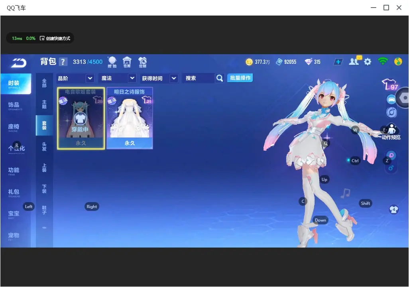Select the 电音歌姬套装 outfit card
The height and width of the screenshot is (287, 409).
[81, 118]
